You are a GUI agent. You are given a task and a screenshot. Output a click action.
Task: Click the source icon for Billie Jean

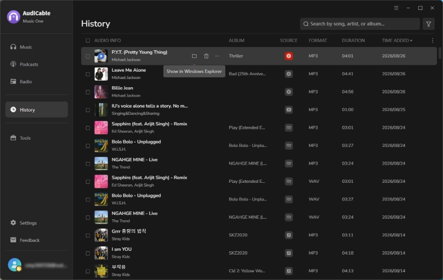tap(289, 92)
